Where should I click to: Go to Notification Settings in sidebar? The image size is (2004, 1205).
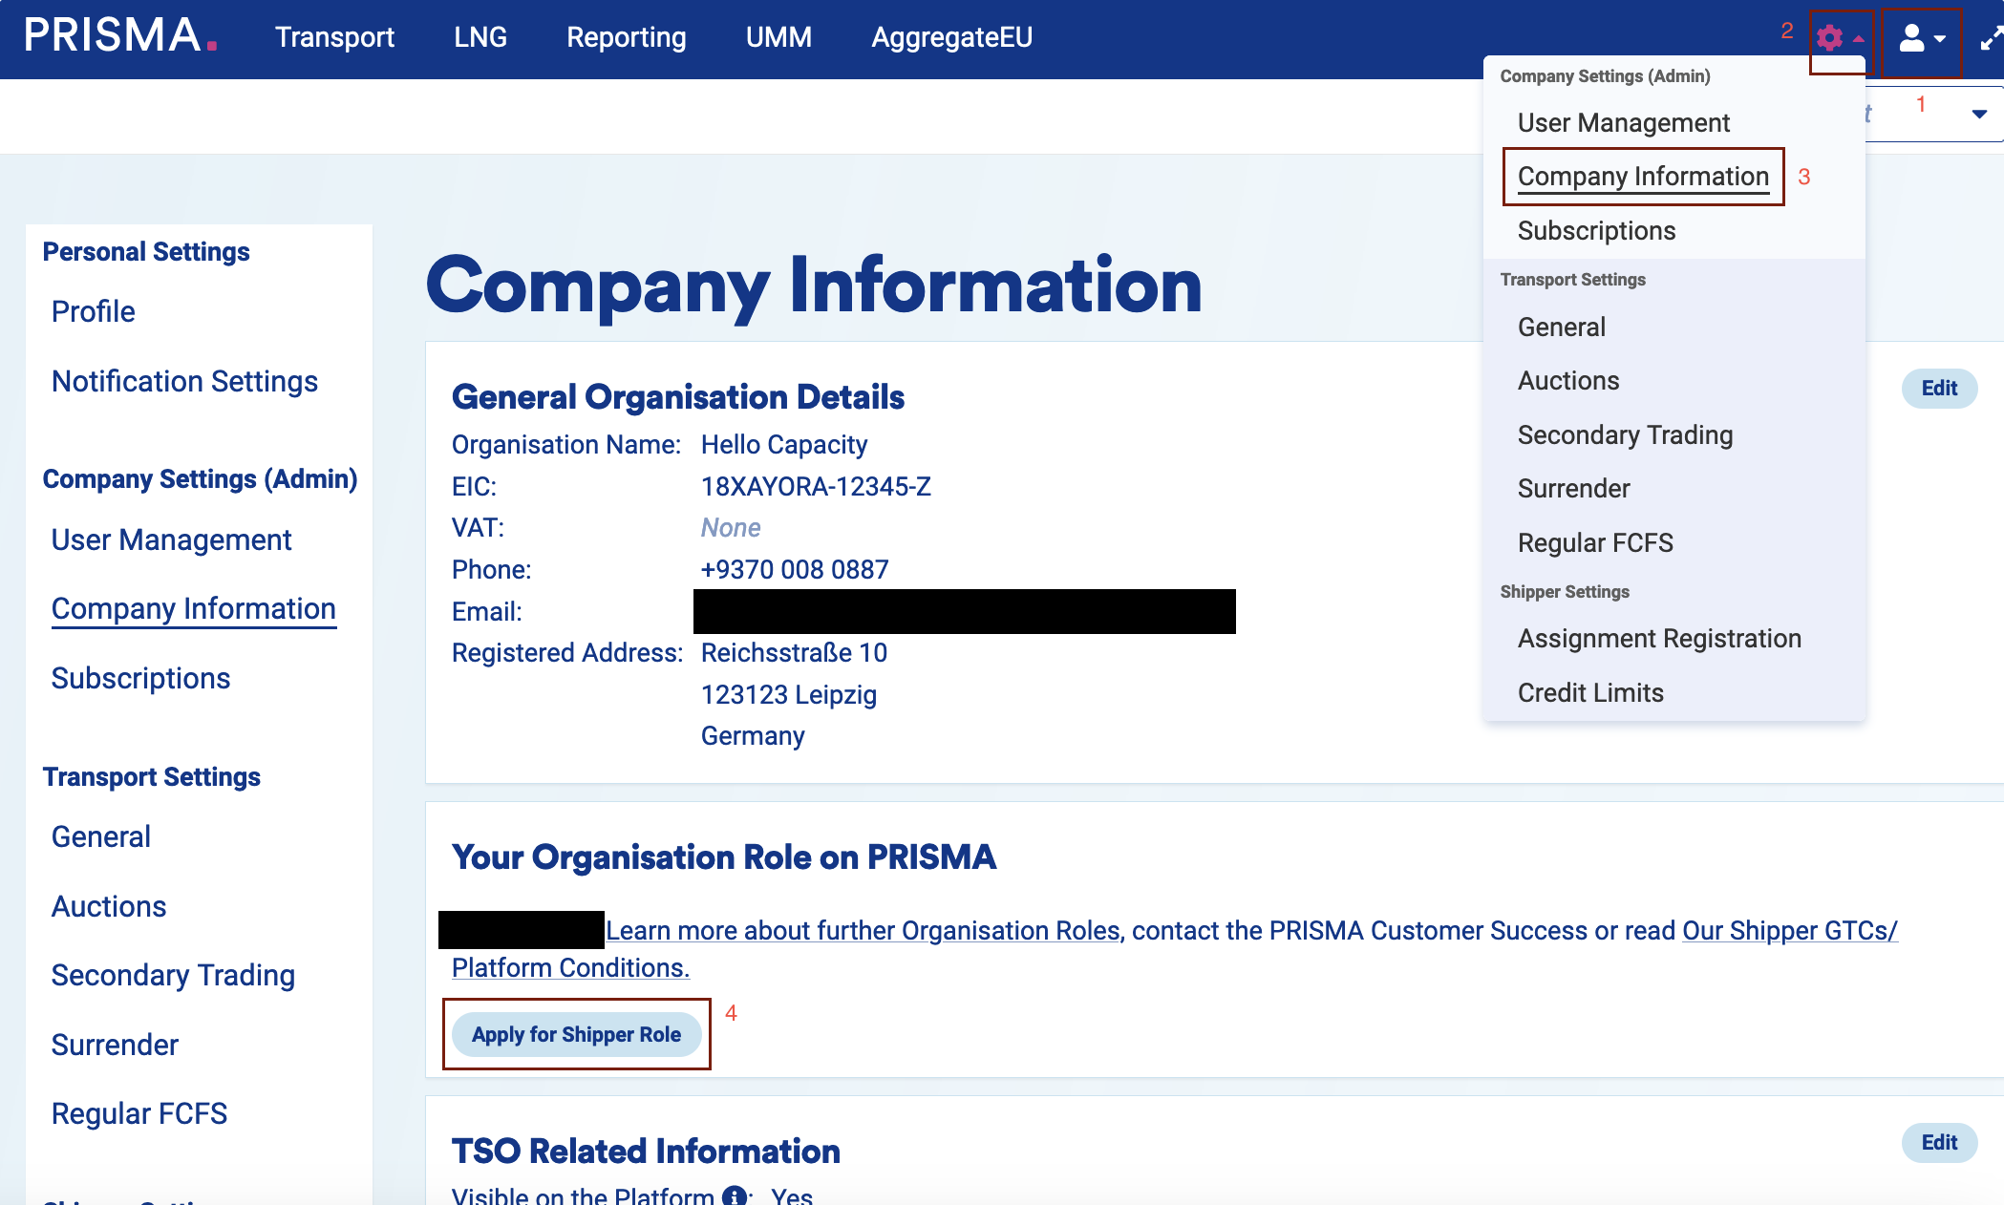(184, 382)
